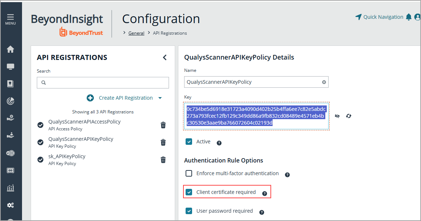Open the General breadcrumb link

coord(136,33)
